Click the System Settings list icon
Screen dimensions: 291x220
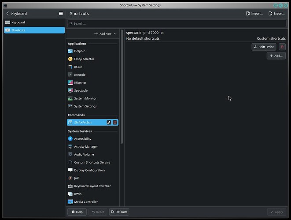pos(70,106)
